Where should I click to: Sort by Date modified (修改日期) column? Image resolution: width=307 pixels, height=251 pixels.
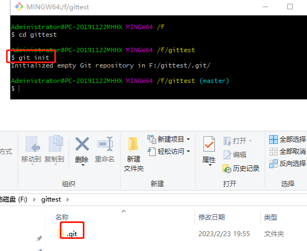212,217
